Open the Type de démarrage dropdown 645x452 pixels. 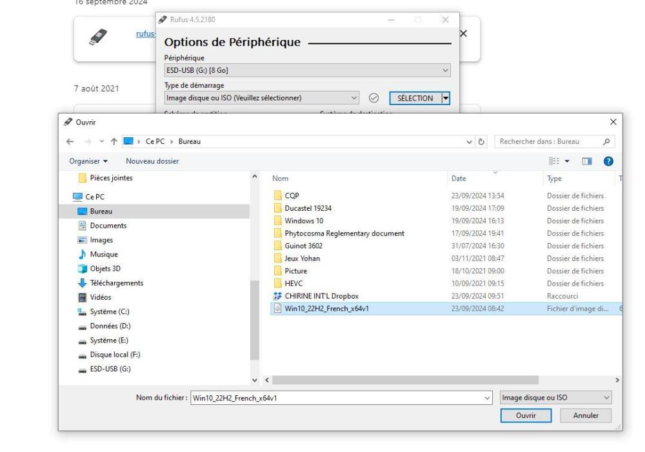[354, 98]
